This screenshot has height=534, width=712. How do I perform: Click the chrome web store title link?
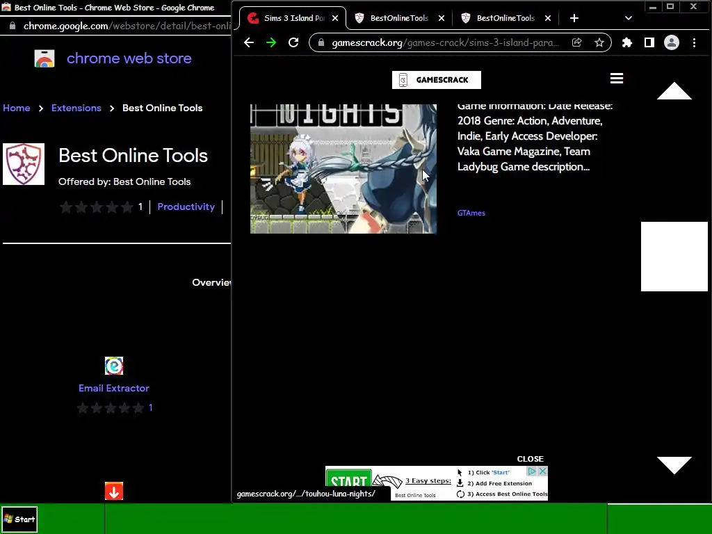coord(129,58)
